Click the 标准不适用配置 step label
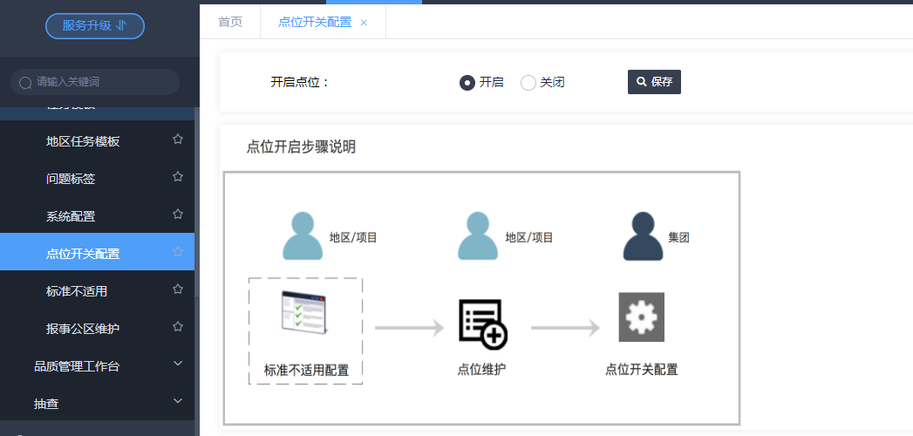913x436 pixels. [306, 371]
